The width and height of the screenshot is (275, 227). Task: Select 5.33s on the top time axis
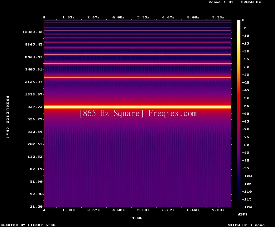[x=143, y=17]
